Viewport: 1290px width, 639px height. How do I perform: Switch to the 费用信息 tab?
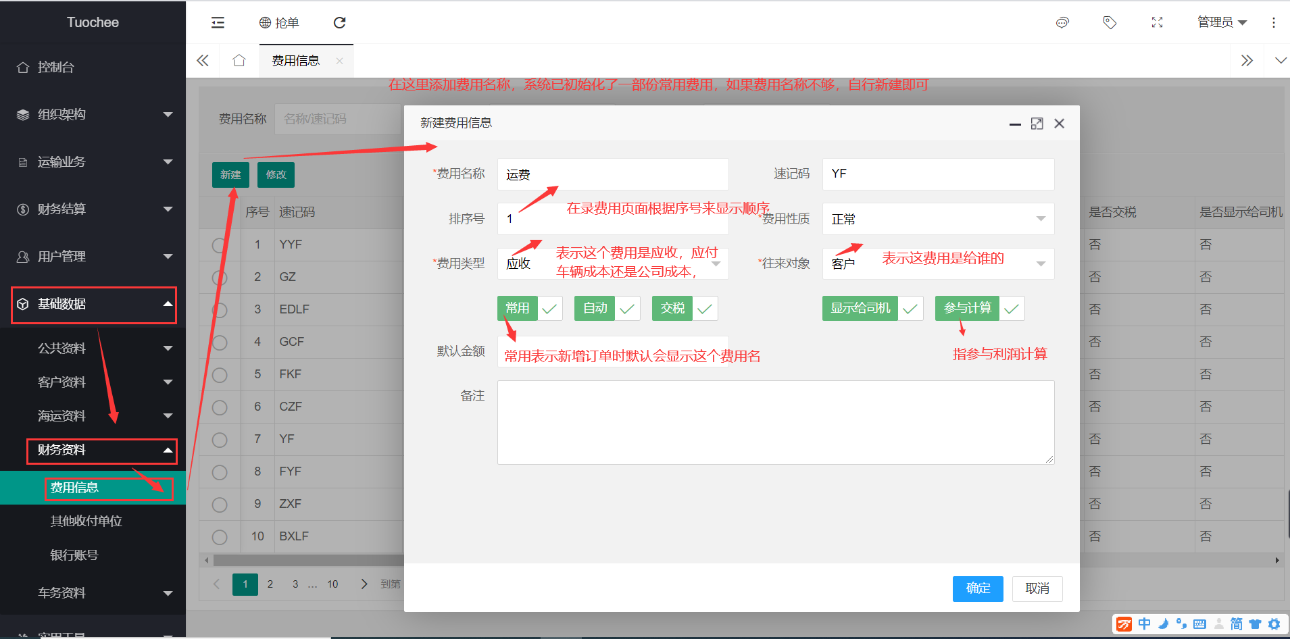(295, 61)
